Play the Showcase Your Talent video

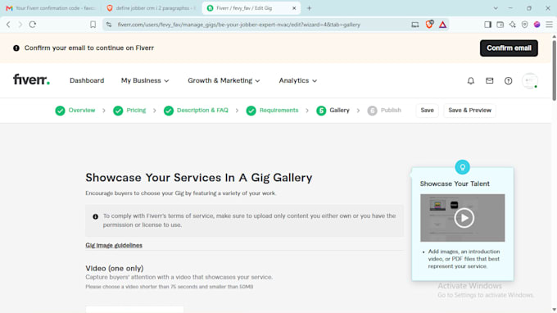pos(464,218)
